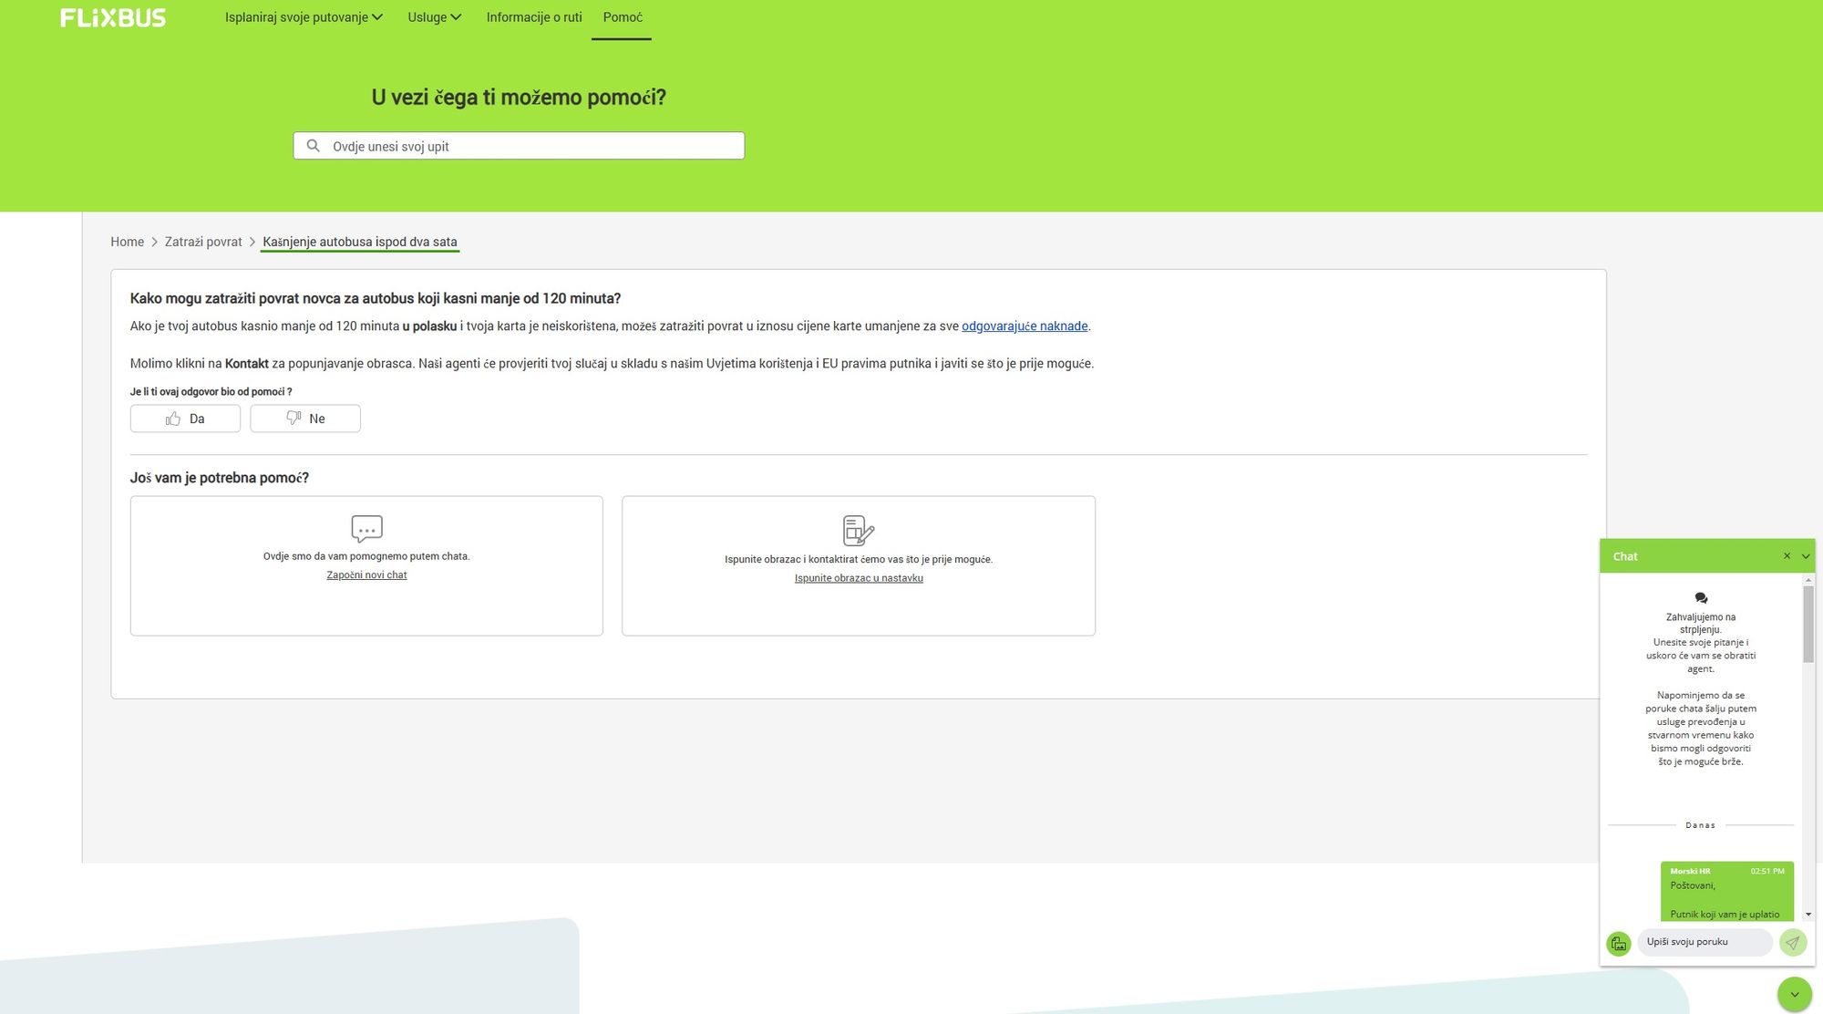Click the attach image icon in chat
Image resolution: width=1823 pixels, height=1014 pixels.
(1619, 943)
